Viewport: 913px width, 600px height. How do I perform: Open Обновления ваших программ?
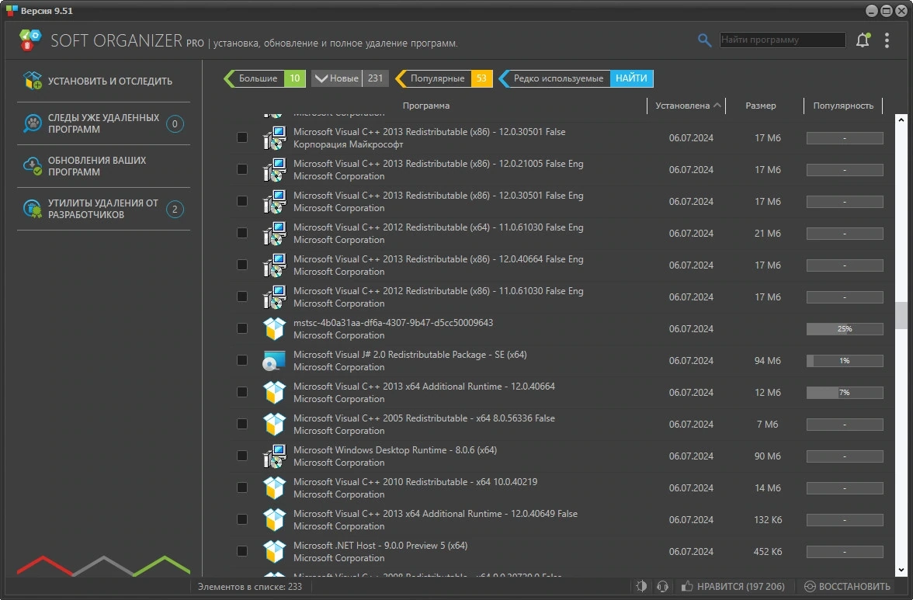104,166
